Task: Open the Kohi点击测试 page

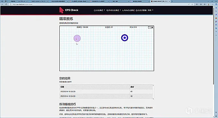Action: coord(128,10)
